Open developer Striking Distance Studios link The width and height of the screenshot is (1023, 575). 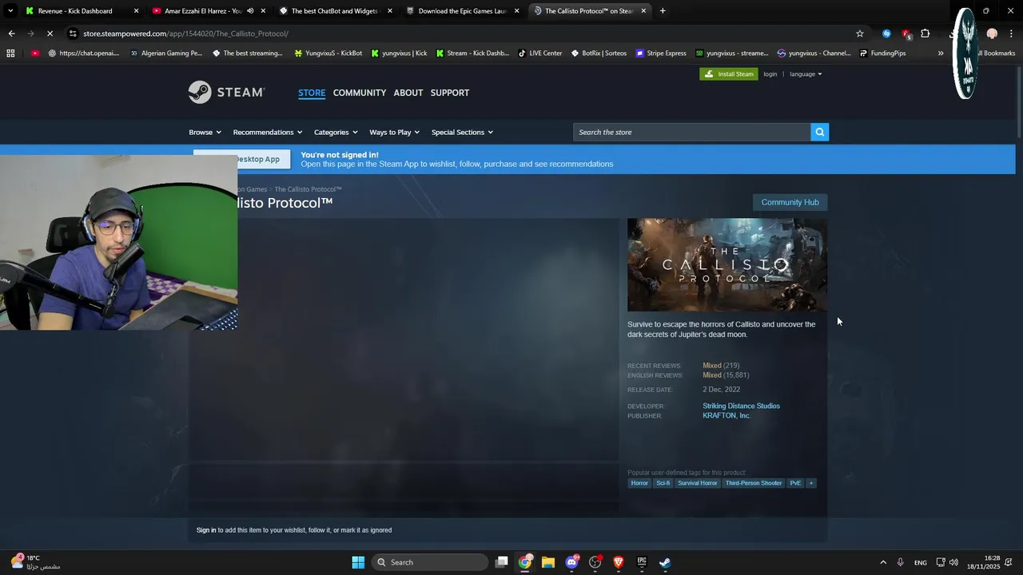741,406
